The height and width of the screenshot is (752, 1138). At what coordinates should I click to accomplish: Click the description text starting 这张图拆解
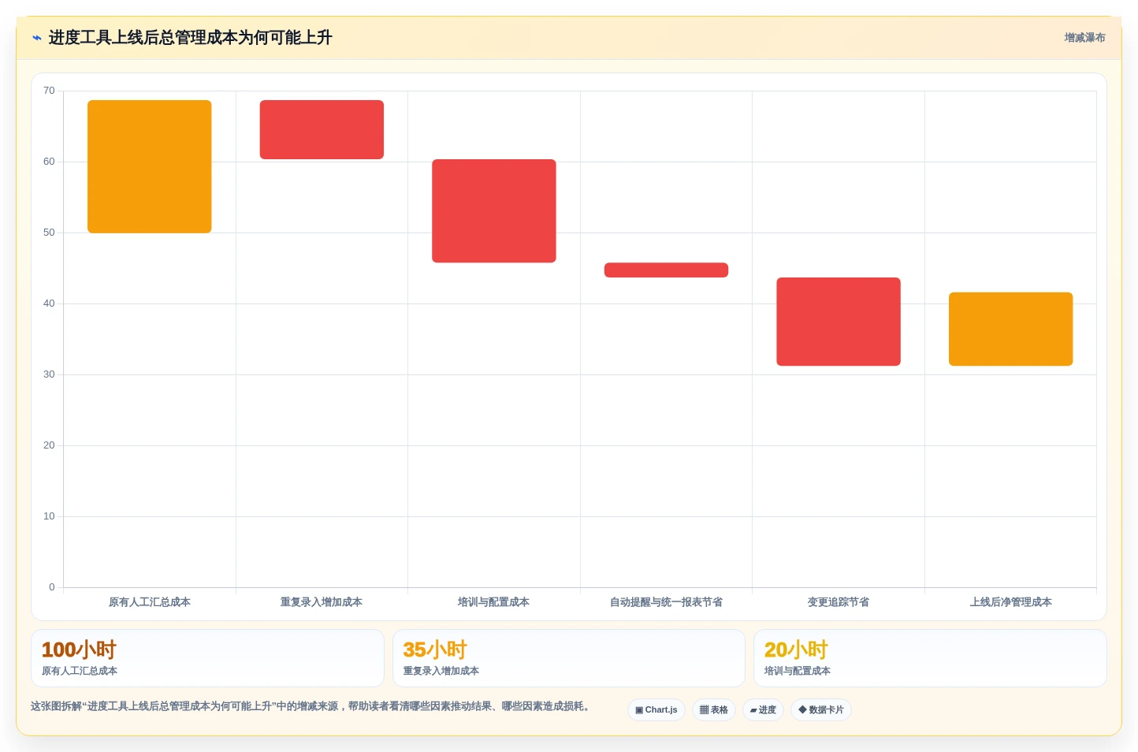(x=311, y=706)
